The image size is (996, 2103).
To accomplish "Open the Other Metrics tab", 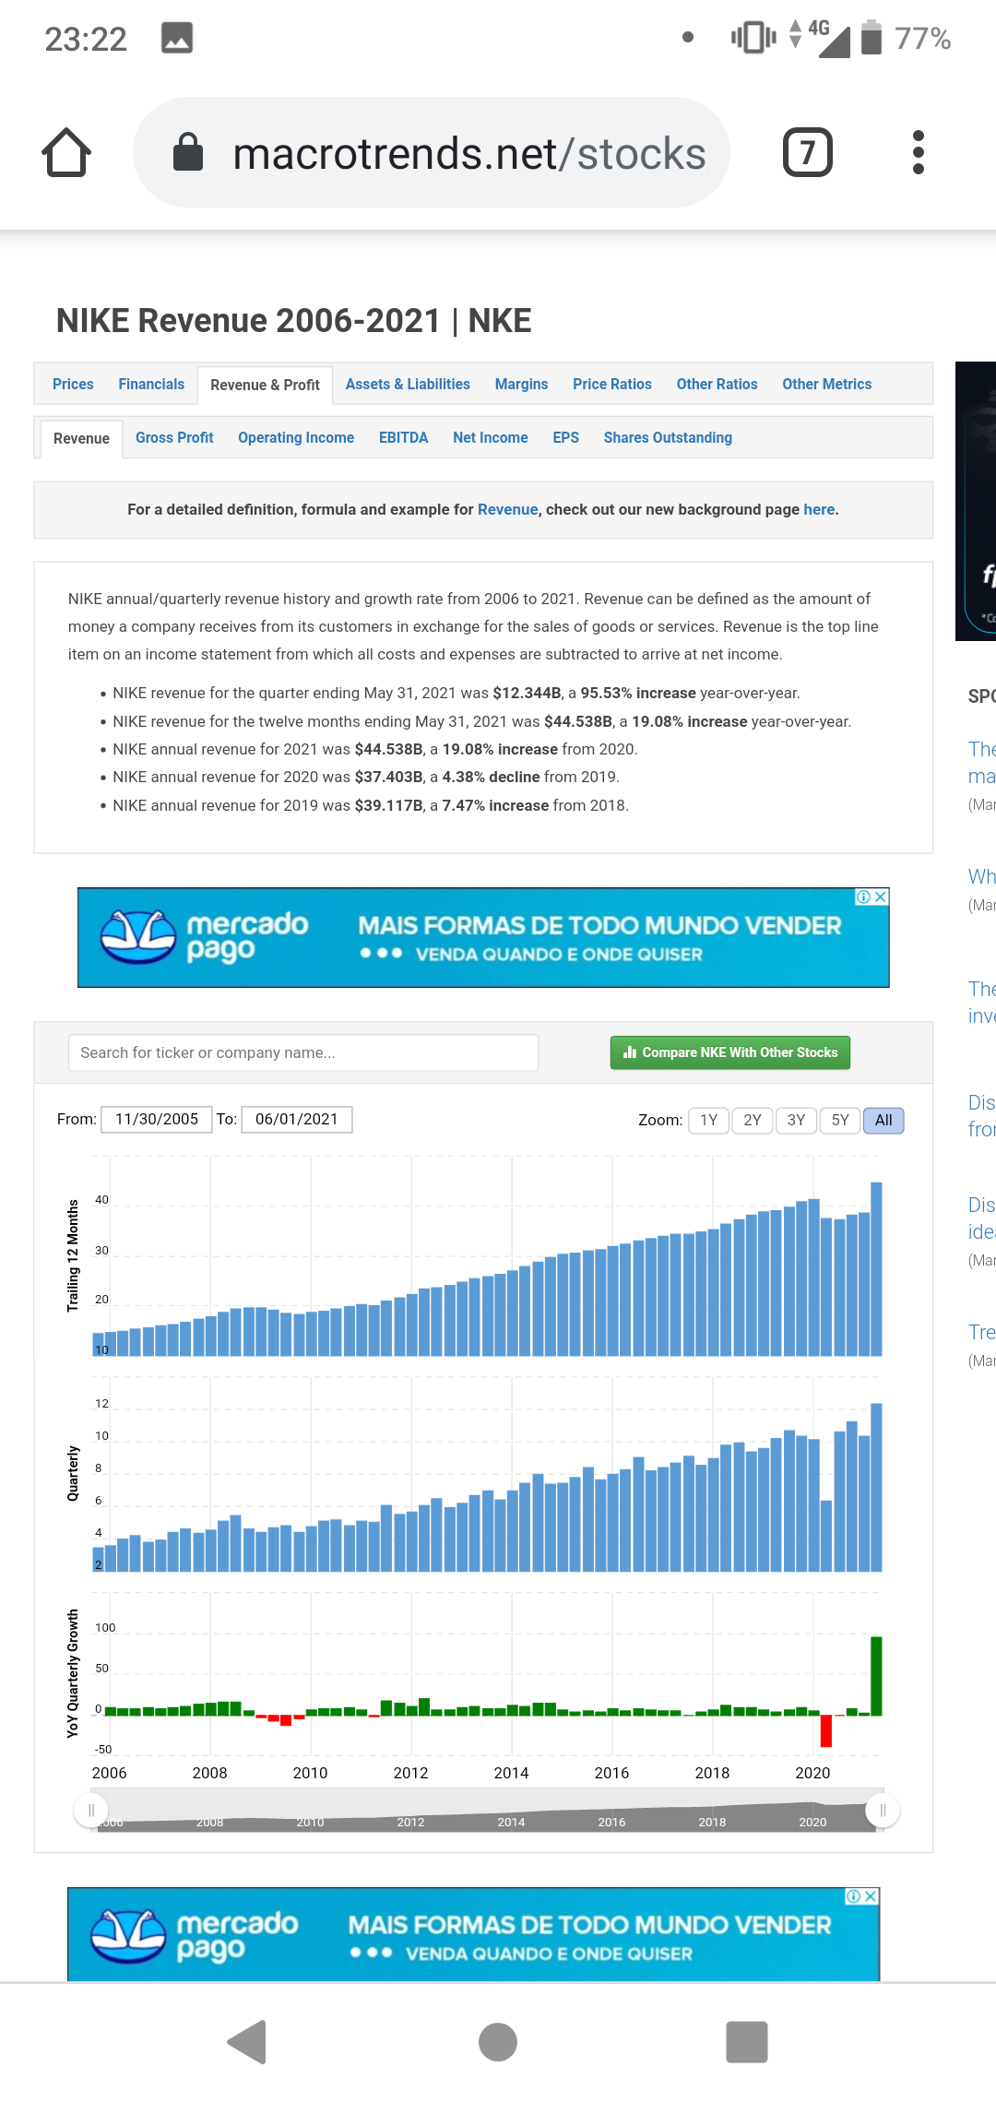I will (827, 384).
